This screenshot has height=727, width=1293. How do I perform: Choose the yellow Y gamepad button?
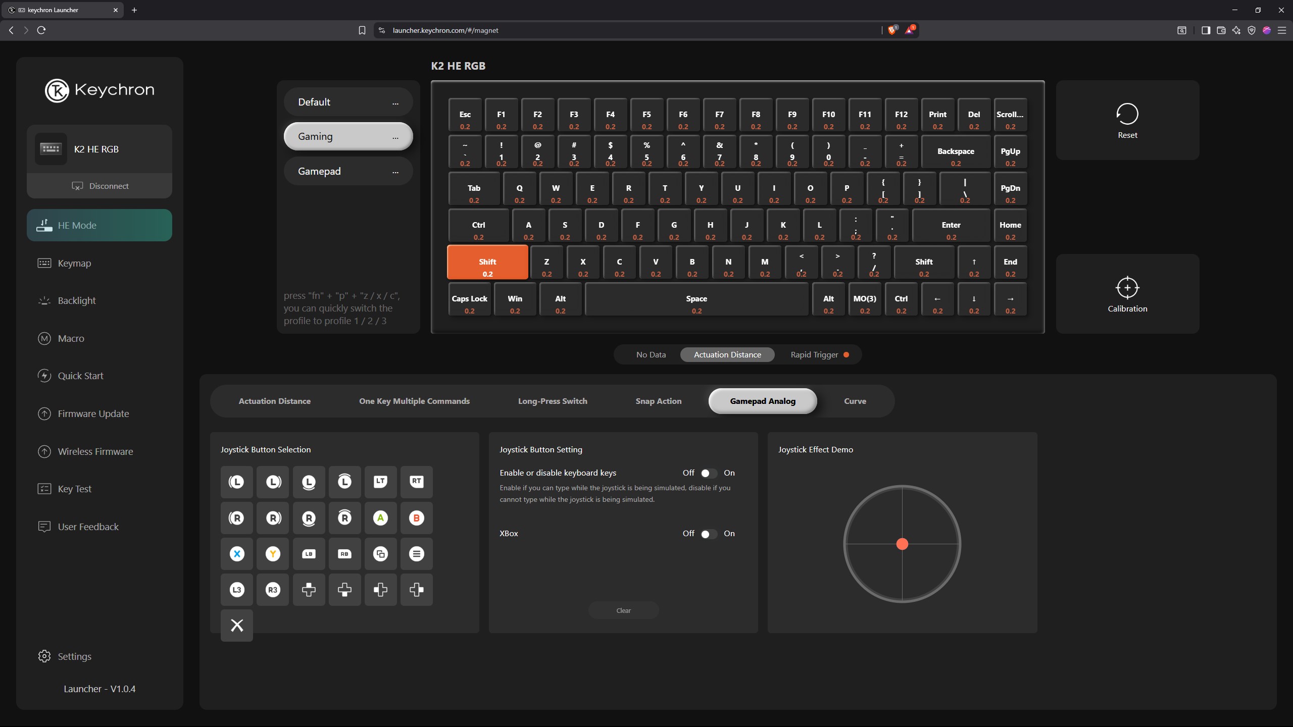coord(273,554)
